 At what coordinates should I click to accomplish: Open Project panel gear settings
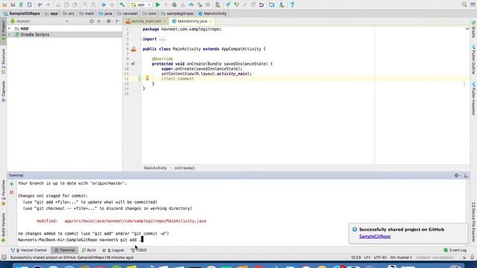[x=109, y=22]
